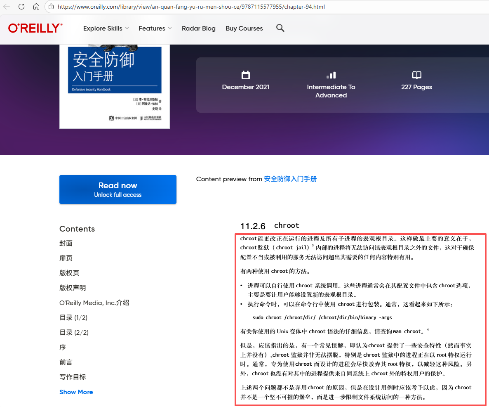489x407 pixels.
Task: Select 版权页 in the Contents list
Action: (x=69, y=273)
